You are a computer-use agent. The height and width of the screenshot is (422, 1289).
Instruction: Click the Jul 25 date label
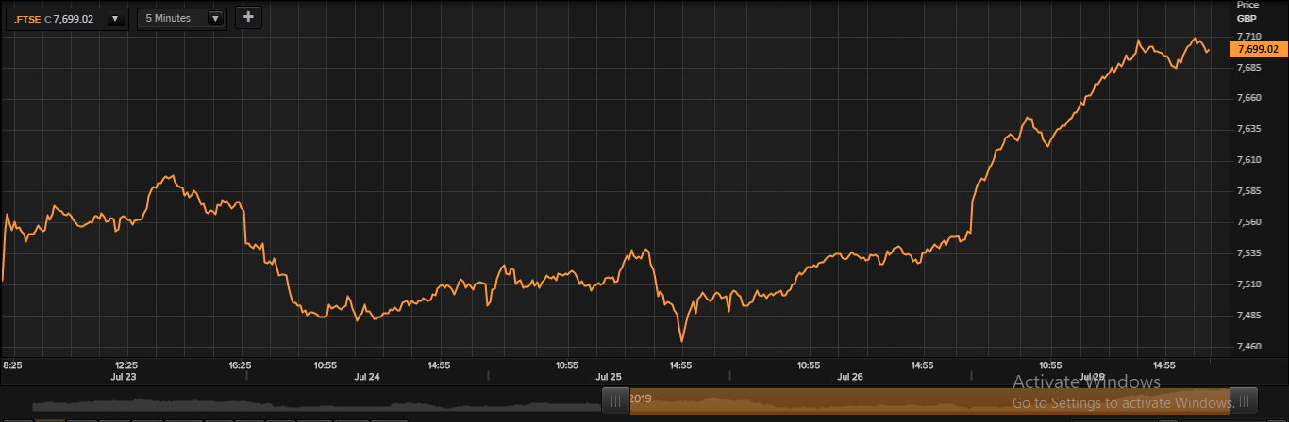609,376
